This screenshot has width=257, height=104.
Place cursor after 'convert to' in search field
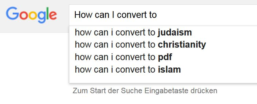157,15
